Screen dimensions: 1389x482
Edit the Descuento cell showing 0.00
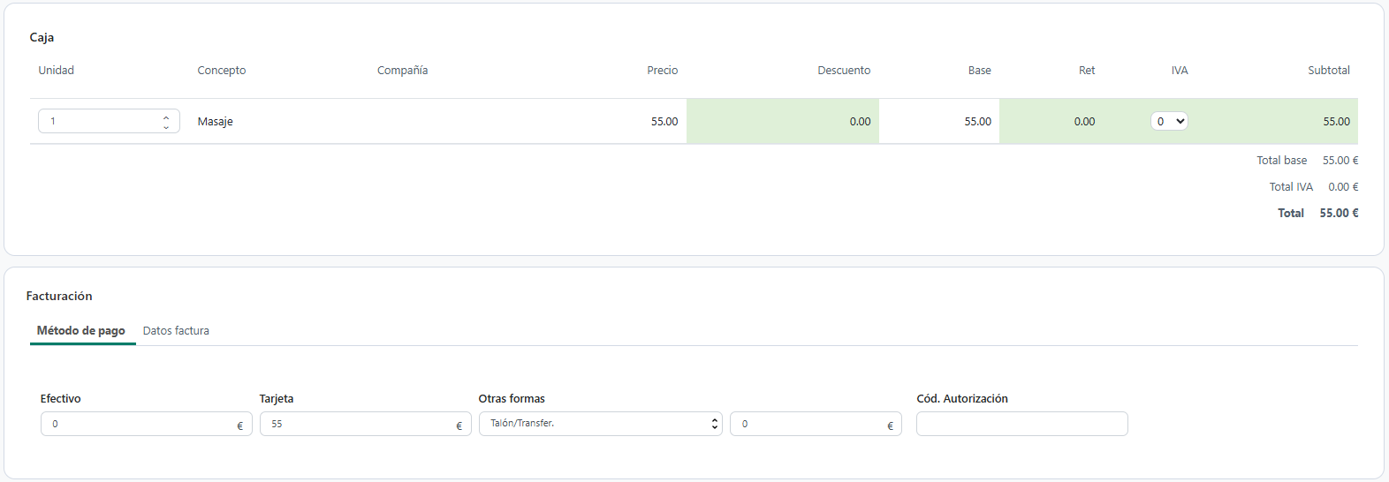[783, 121]
